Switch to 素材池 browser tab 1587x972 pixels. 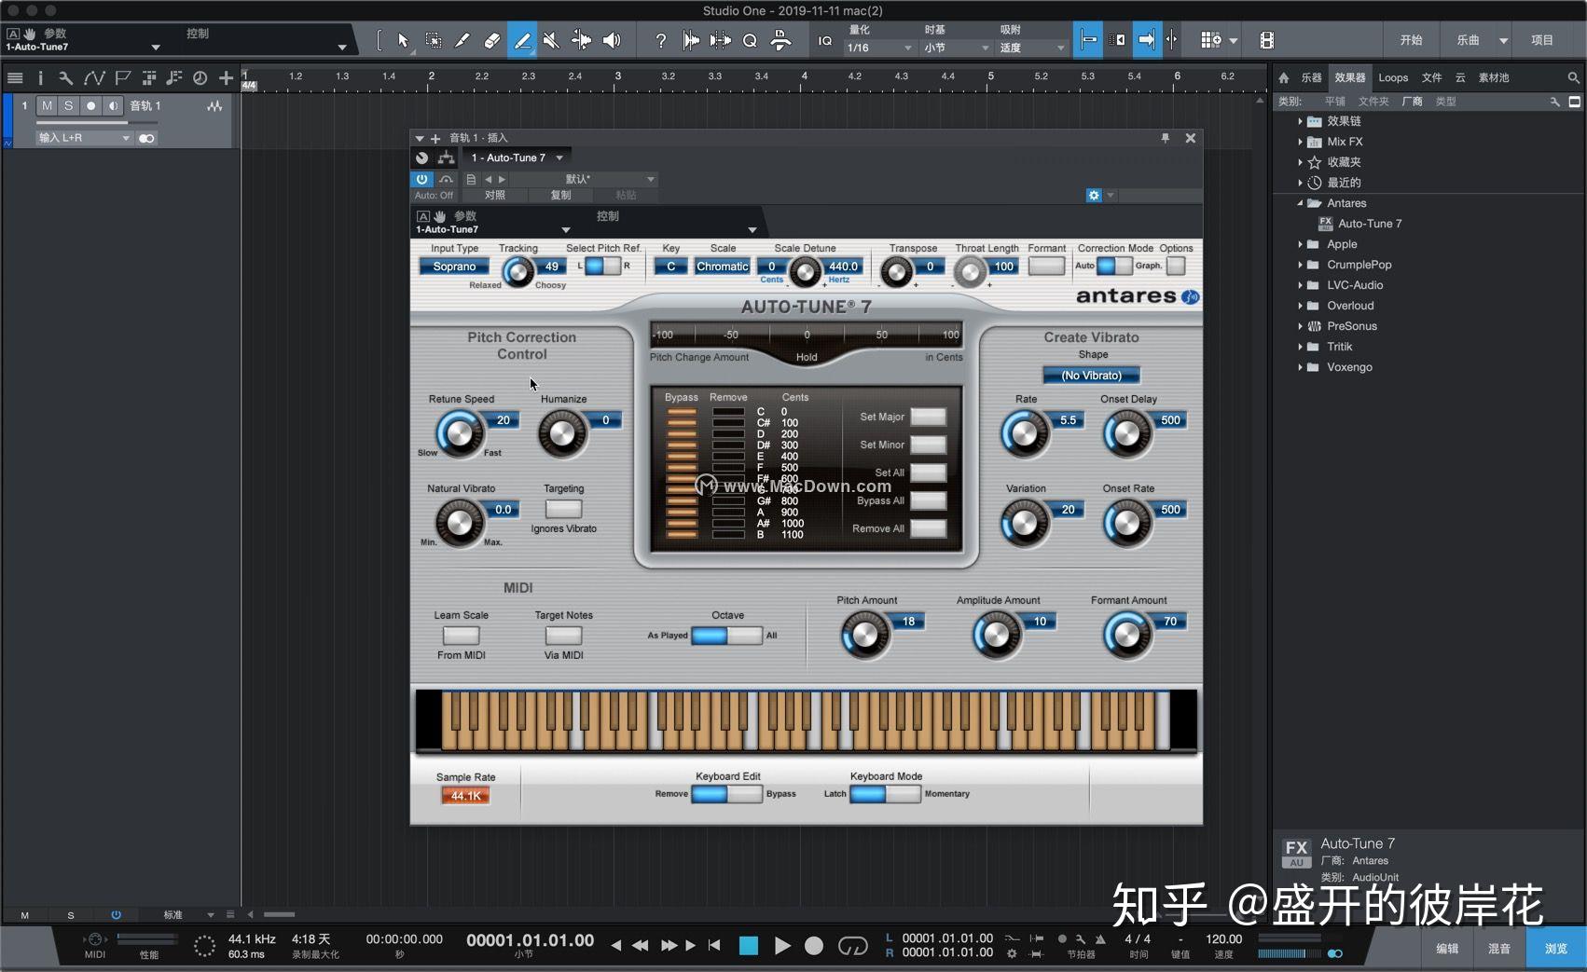click(x=1493, y=77)
